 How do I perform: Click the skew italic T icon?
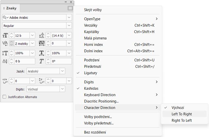[x=41, y=61]
